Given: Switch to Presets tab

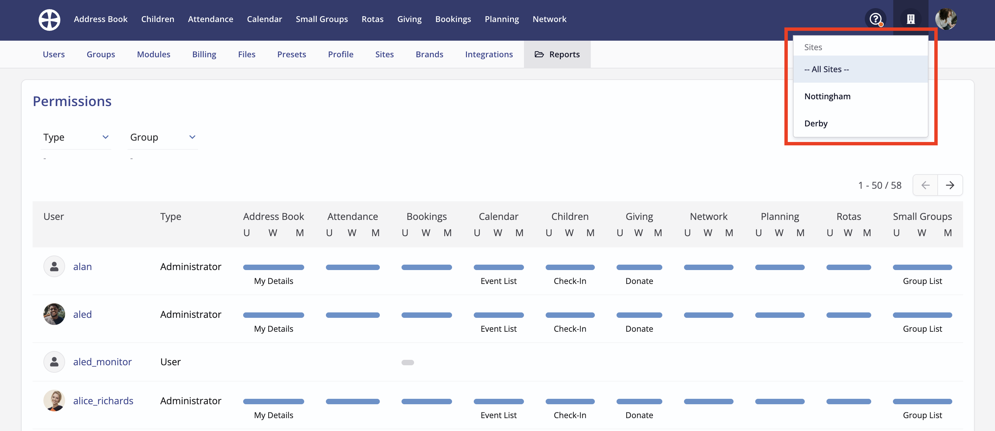Looking at the screenshot, I should pos(292,55).
